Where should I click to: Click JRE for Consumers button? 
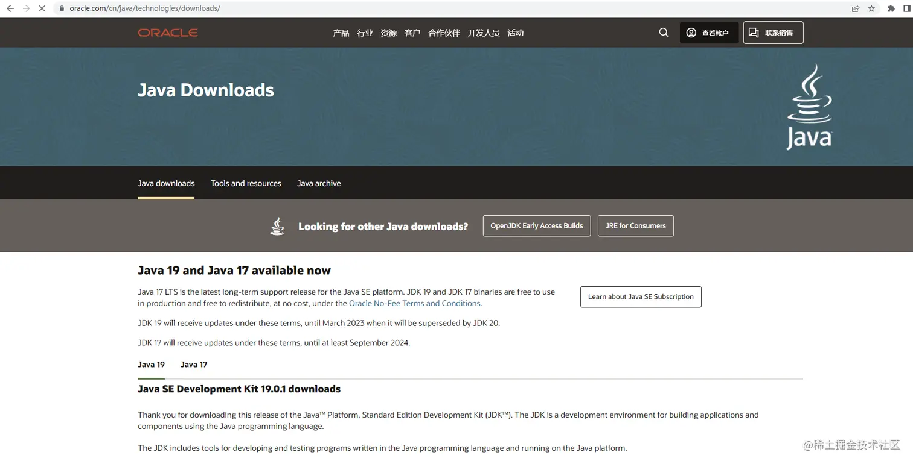point(636,226)
